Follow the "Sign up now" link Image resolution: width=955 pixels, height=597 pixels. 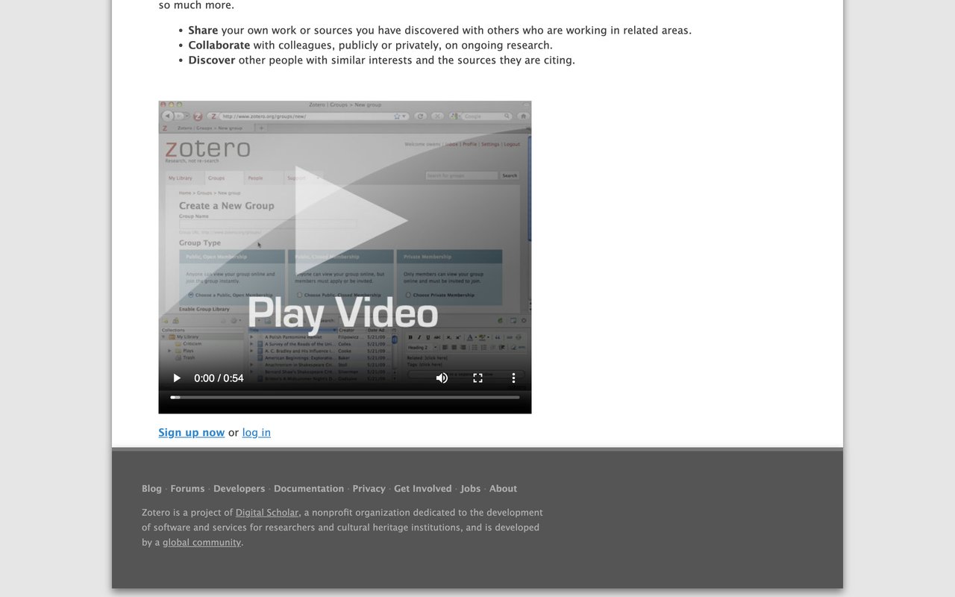192,433
